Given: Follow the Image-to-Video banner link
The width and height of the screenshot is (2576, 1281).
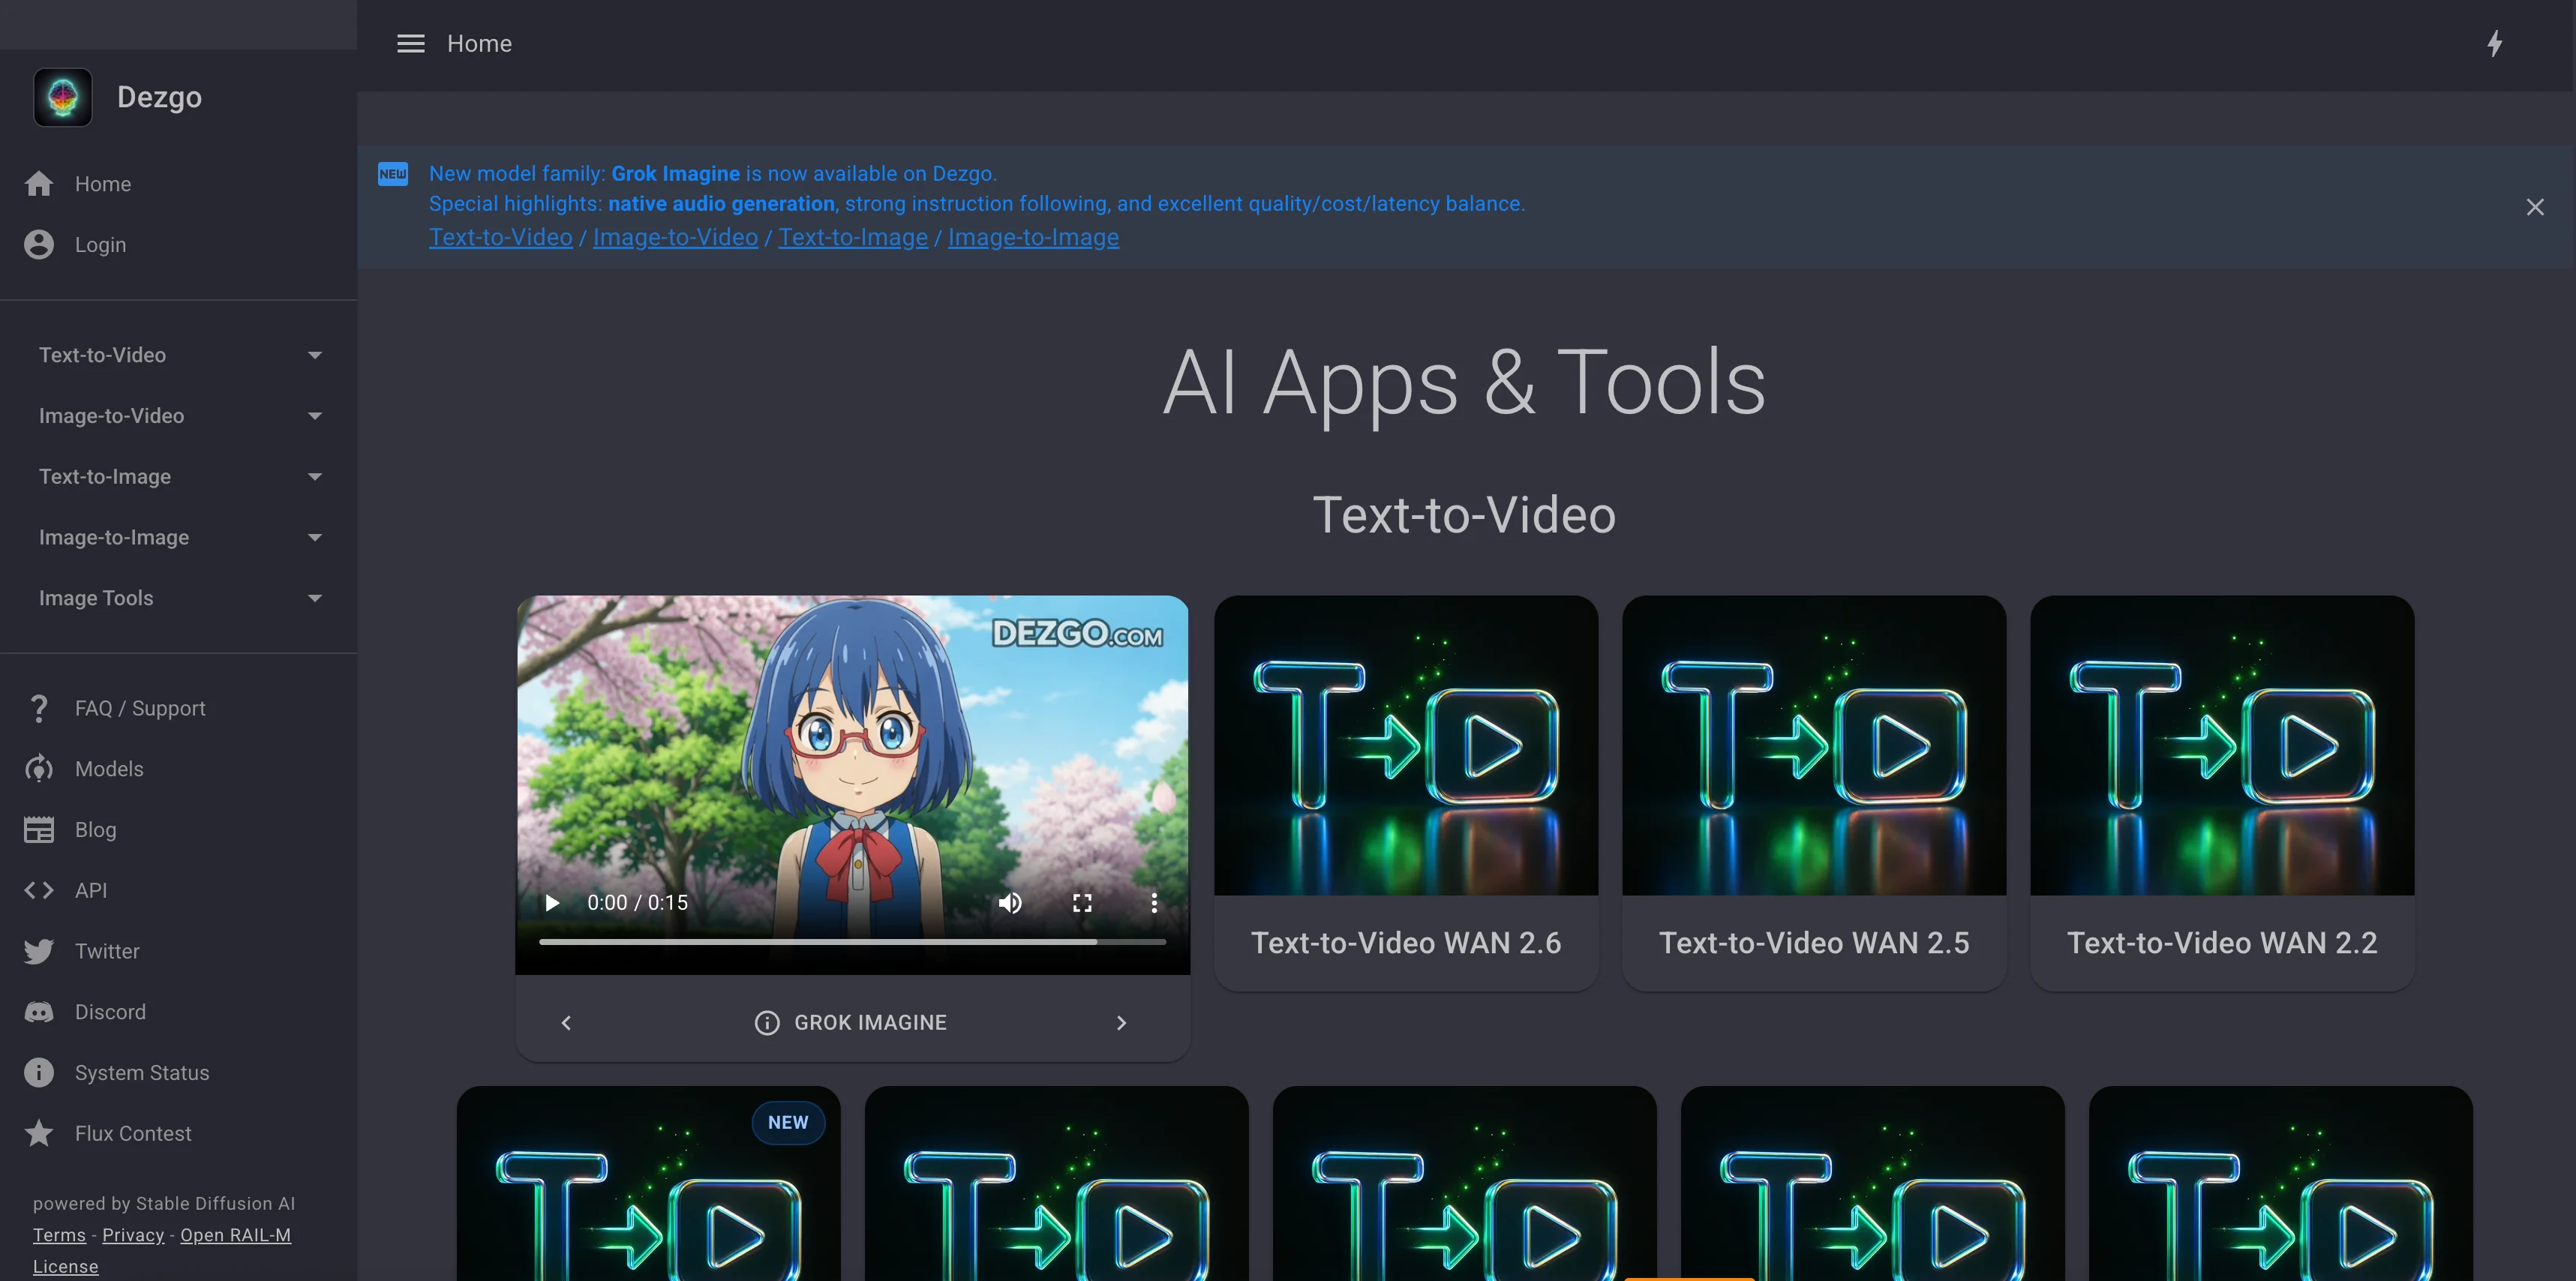Looking at the screenshot, I should (x=675, y=238).
